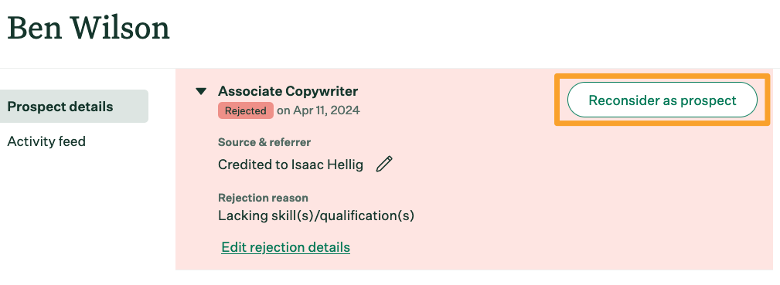
Task: Click the red Rejected status badge
Action: [245, 110]
